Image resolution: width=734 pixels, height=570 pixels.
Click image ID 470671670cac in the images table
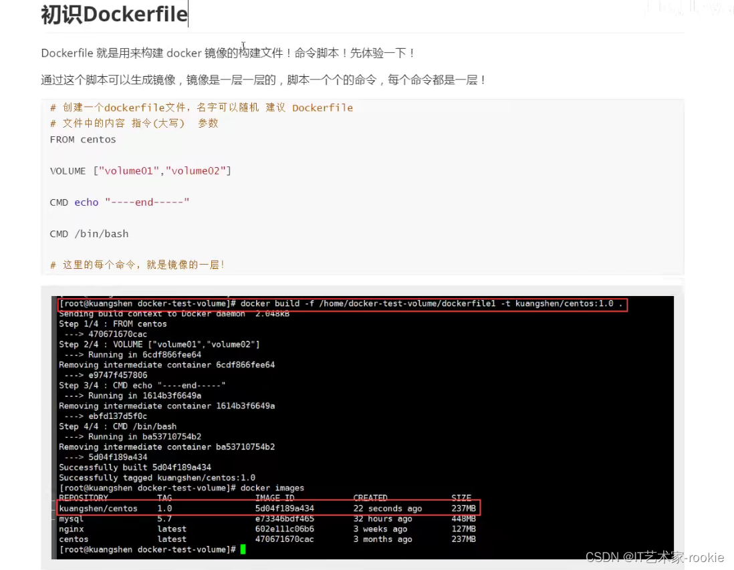pos(285,539)
